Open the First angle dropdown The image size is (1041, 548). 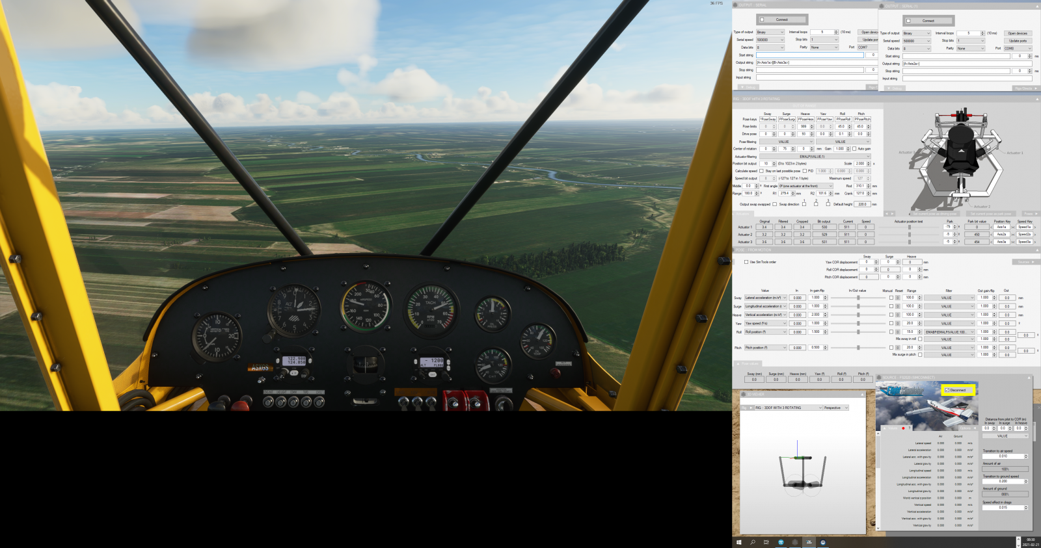805,186
